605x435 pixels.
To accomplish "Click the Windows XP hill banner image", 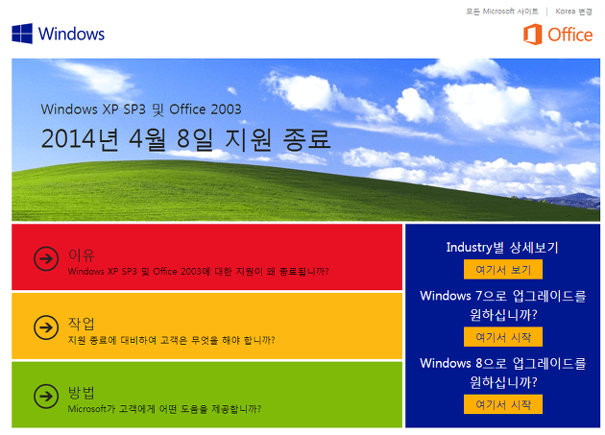I will (x=305, y=140).
